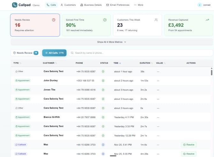This screenshot has height=157, width=214.
Task: Click the conrad user avatar icon
Action: tap(200, 5)
